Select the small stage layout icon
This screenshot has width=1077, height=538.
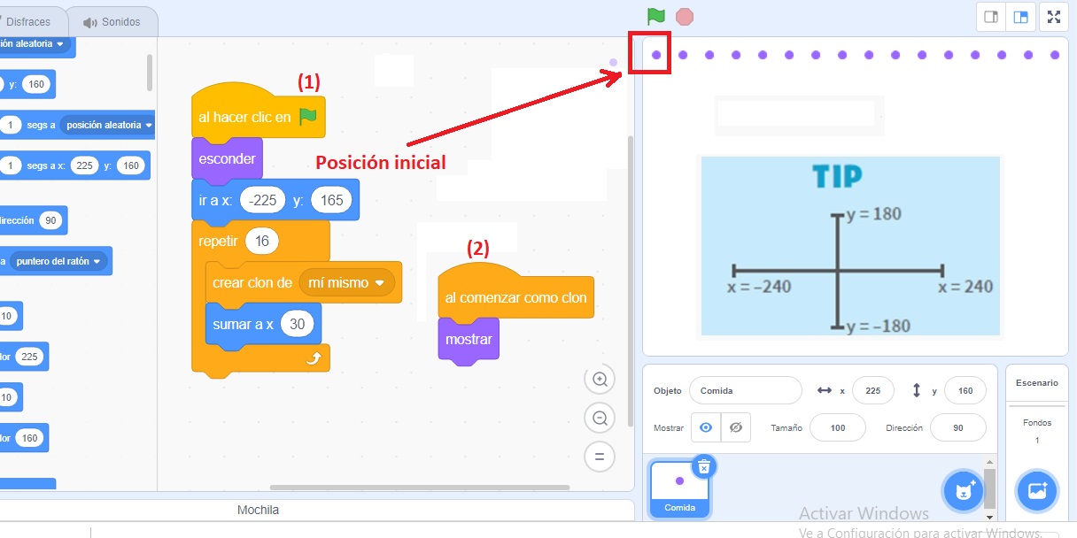tap(991, 16)
